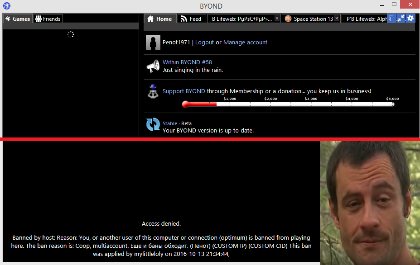Close the first Lifeweb tab

pos(277,18)
